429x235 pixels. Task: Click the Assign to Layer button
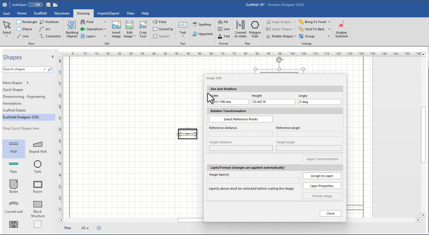click(x=322, y=176)
